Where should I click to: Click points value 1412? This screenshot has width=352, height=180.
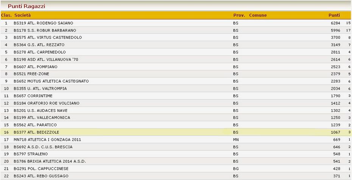click(x=335, y=103)
